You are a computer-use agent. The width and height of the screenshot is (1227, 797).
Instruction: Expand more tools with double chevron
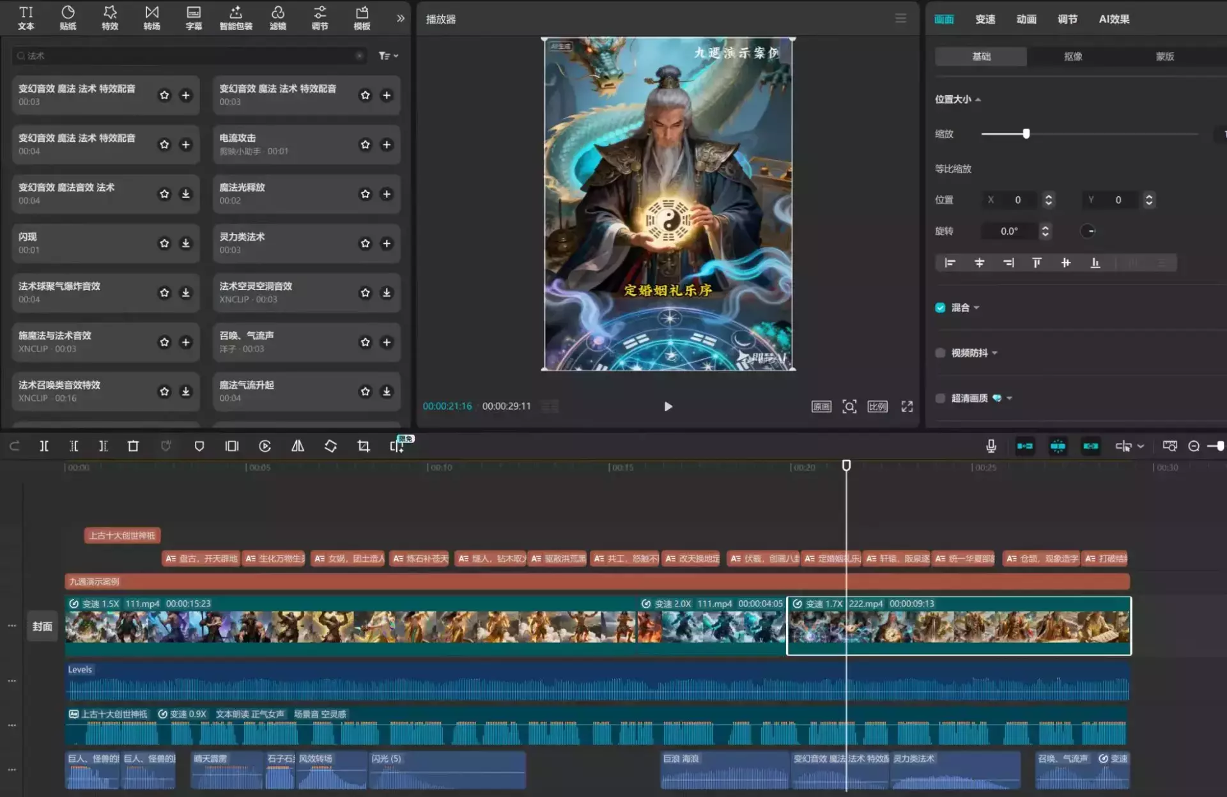click(401, 18)
